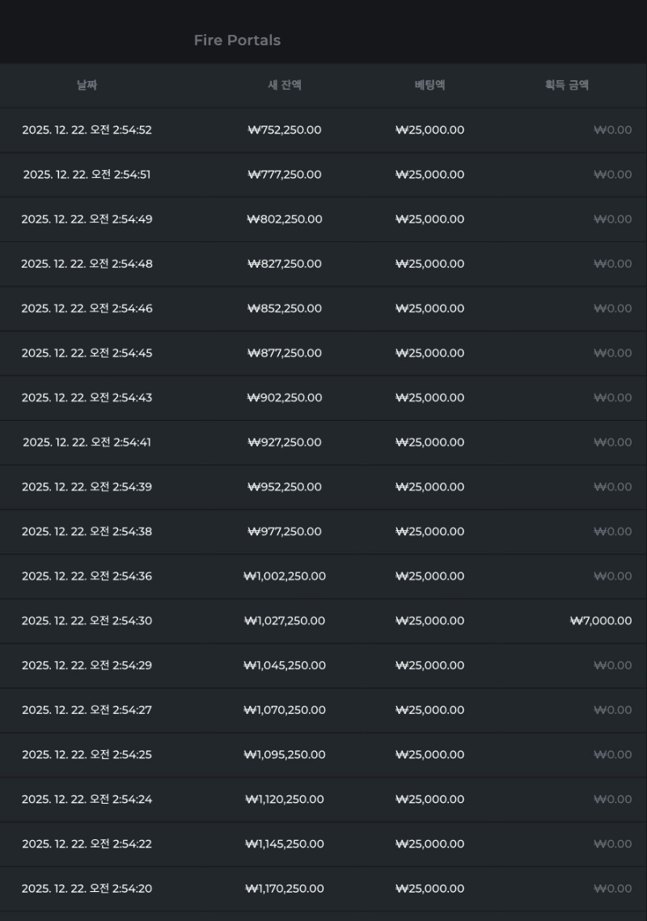This screenshot has height=921, width=647.
Task: Select the 오전 2:54:46 history entry
Action: [87, 308]
